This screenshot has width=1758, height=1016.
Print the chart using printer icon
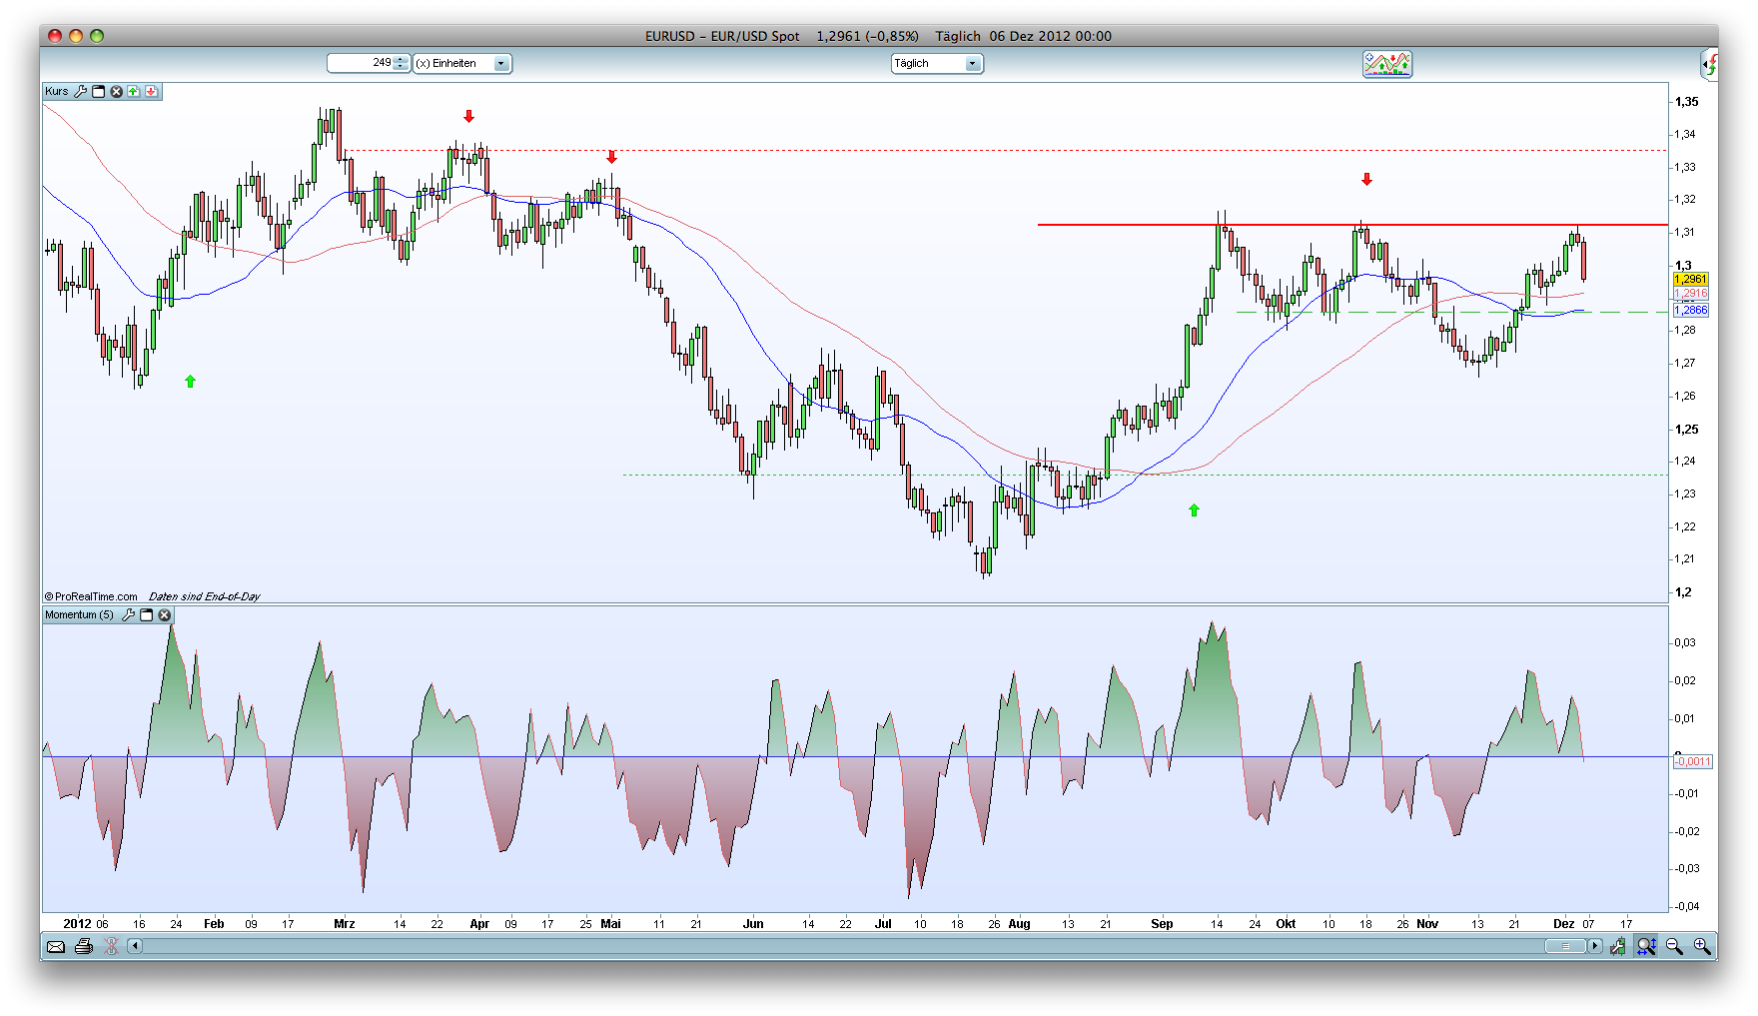point(84,946)
